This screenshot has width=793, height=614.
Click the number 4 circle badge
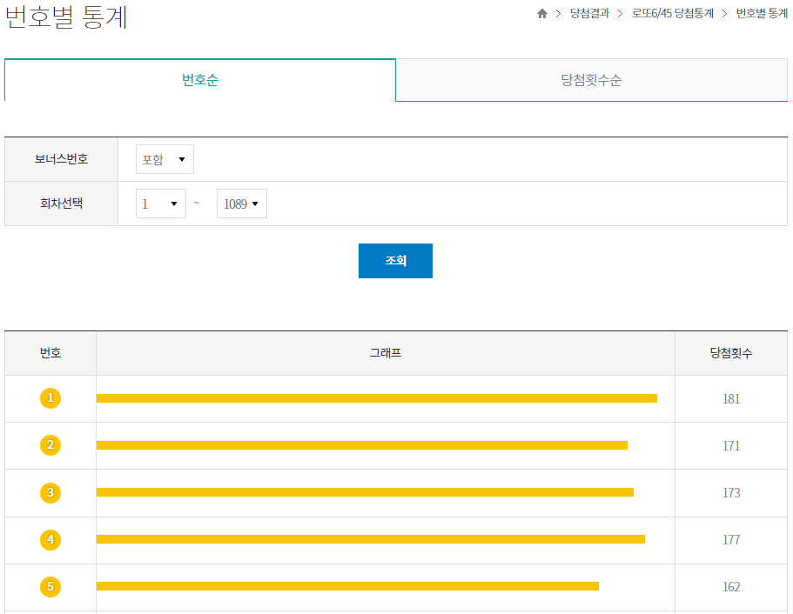coord(50,539)
